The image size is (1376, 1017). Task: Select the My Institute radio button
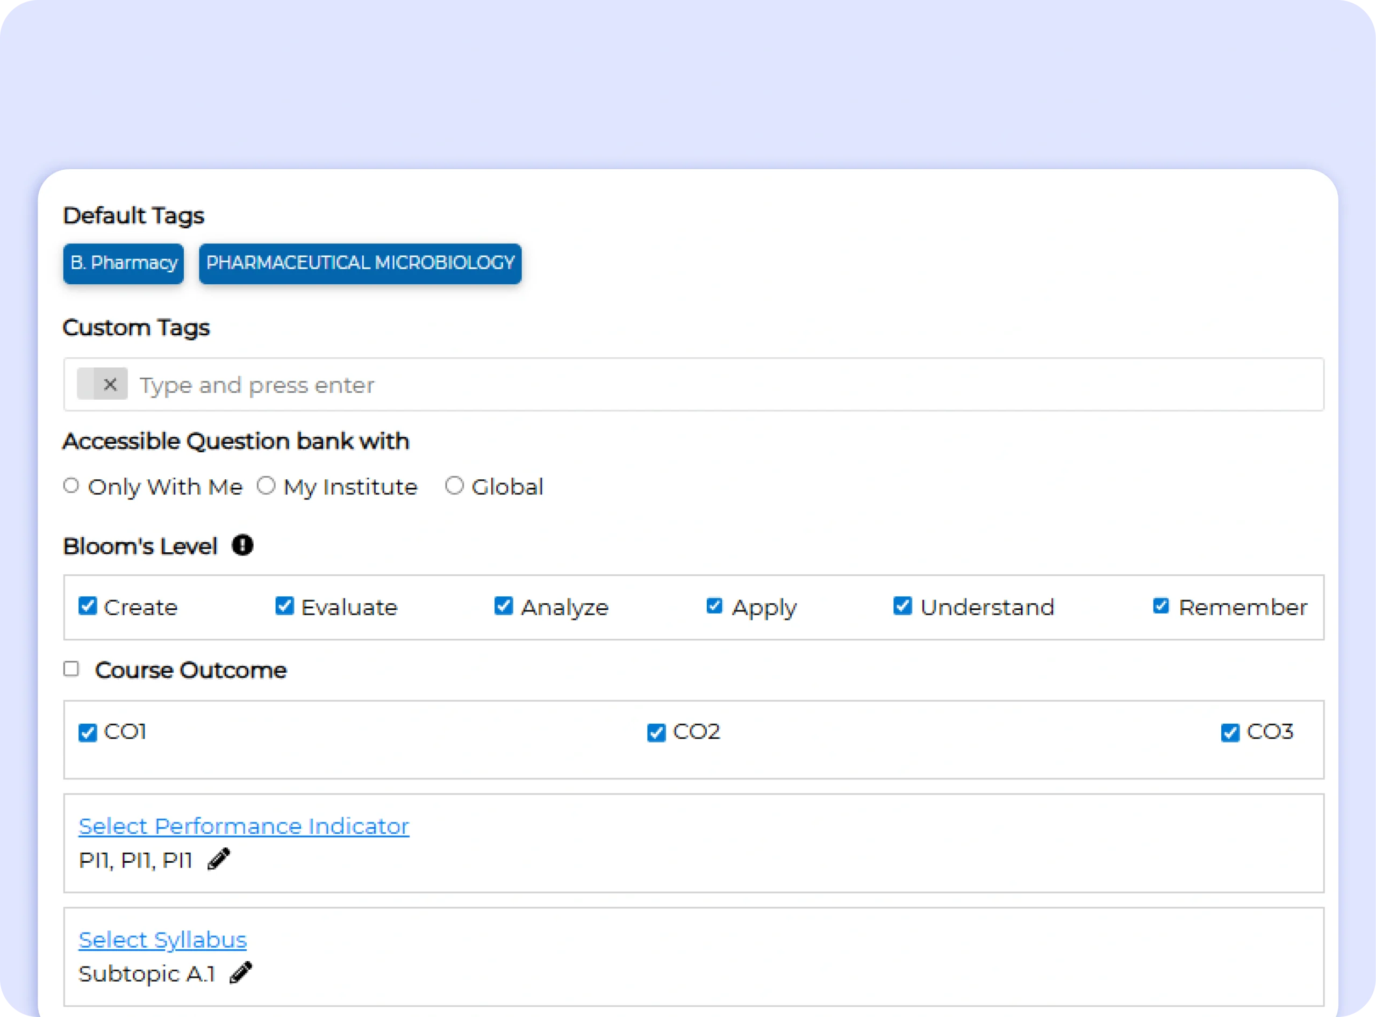pyautogui.click(x=266, y=486)
